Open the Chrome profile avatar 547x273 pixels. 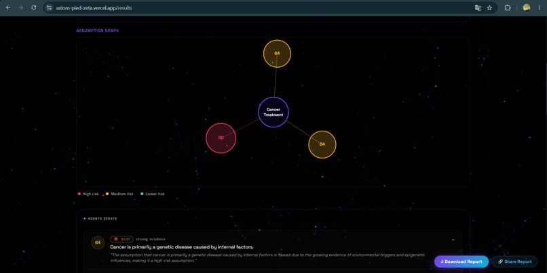tap(527, 7)
